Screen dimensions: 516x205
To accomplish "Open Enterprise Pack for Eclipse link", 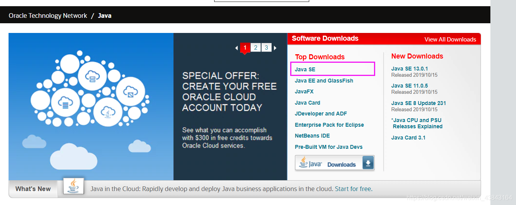I will click(329, 125).
